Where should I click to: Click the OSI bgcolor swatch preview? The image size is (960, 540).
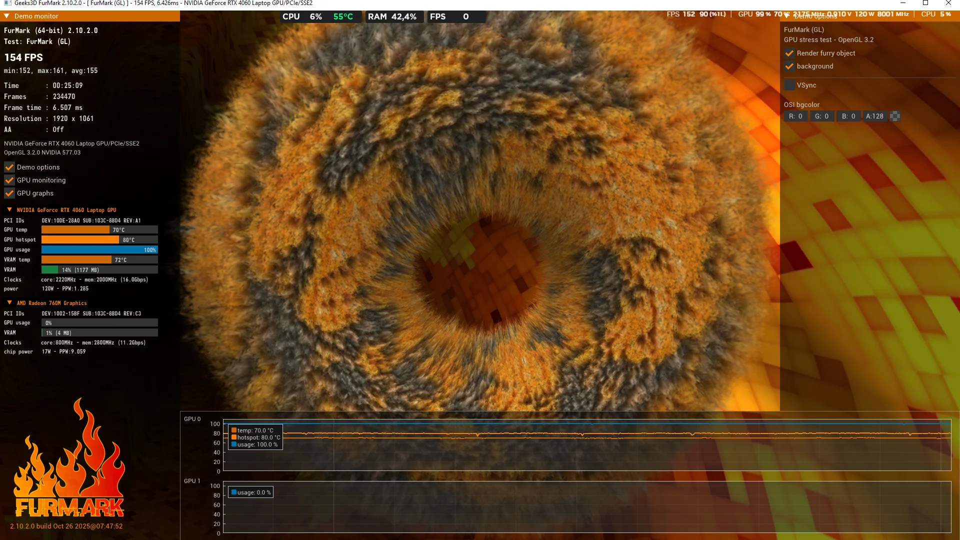pyautogui.click(x=895, y=116)
